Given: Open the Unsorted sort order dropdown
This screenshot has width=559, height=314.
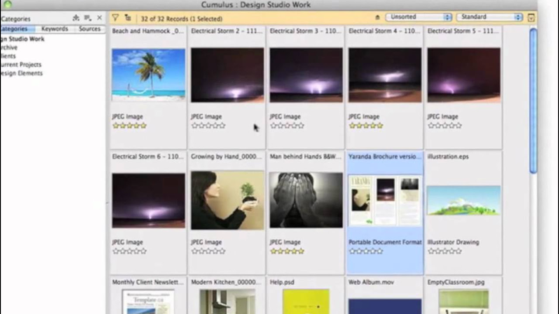Looking at the screenshot, I should coord(418,17).
